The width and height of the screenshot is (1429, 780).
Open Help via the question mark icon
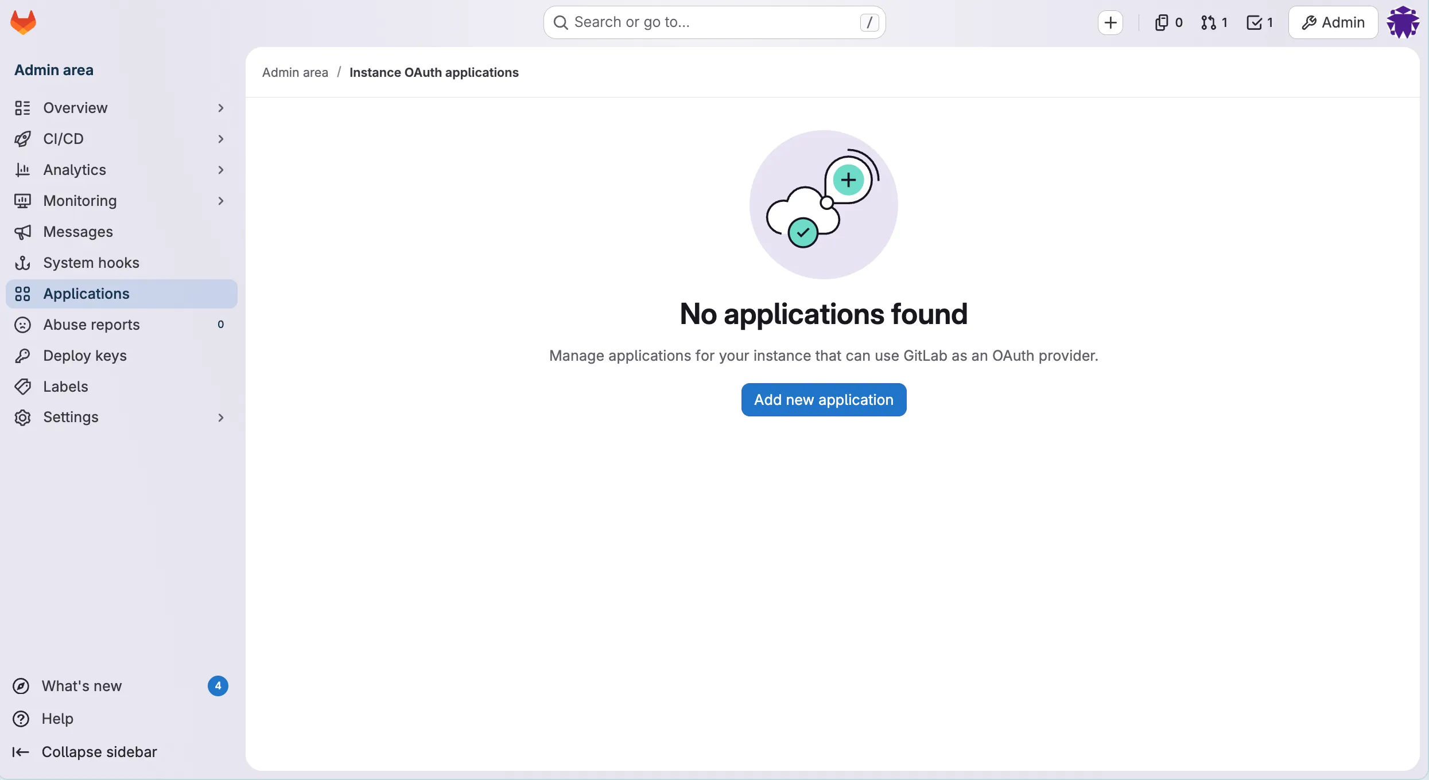coord(21,719)
